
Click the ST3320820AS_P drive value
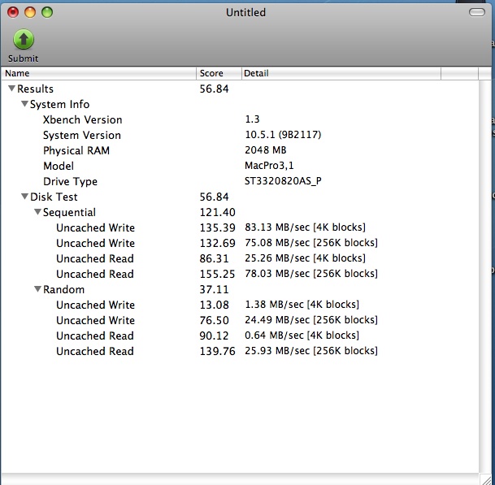pos(283,181)
